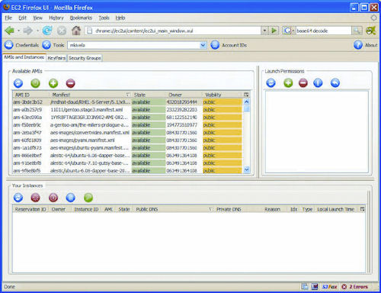Image resolution: width=381 pixels, height=293 pixels.
Task: Open Credentials manager icon
Action: click(9, 45)
